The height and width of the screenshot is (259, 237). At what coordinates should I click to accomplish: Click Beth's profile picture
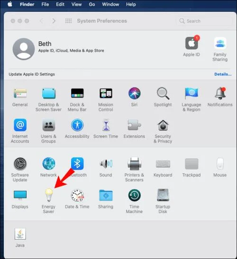pyautogui.click(x=24, y=49)
